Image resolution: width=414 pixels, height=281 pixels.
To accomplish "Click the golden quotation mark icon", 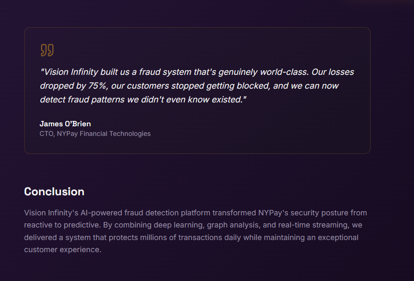I will 47,50.
